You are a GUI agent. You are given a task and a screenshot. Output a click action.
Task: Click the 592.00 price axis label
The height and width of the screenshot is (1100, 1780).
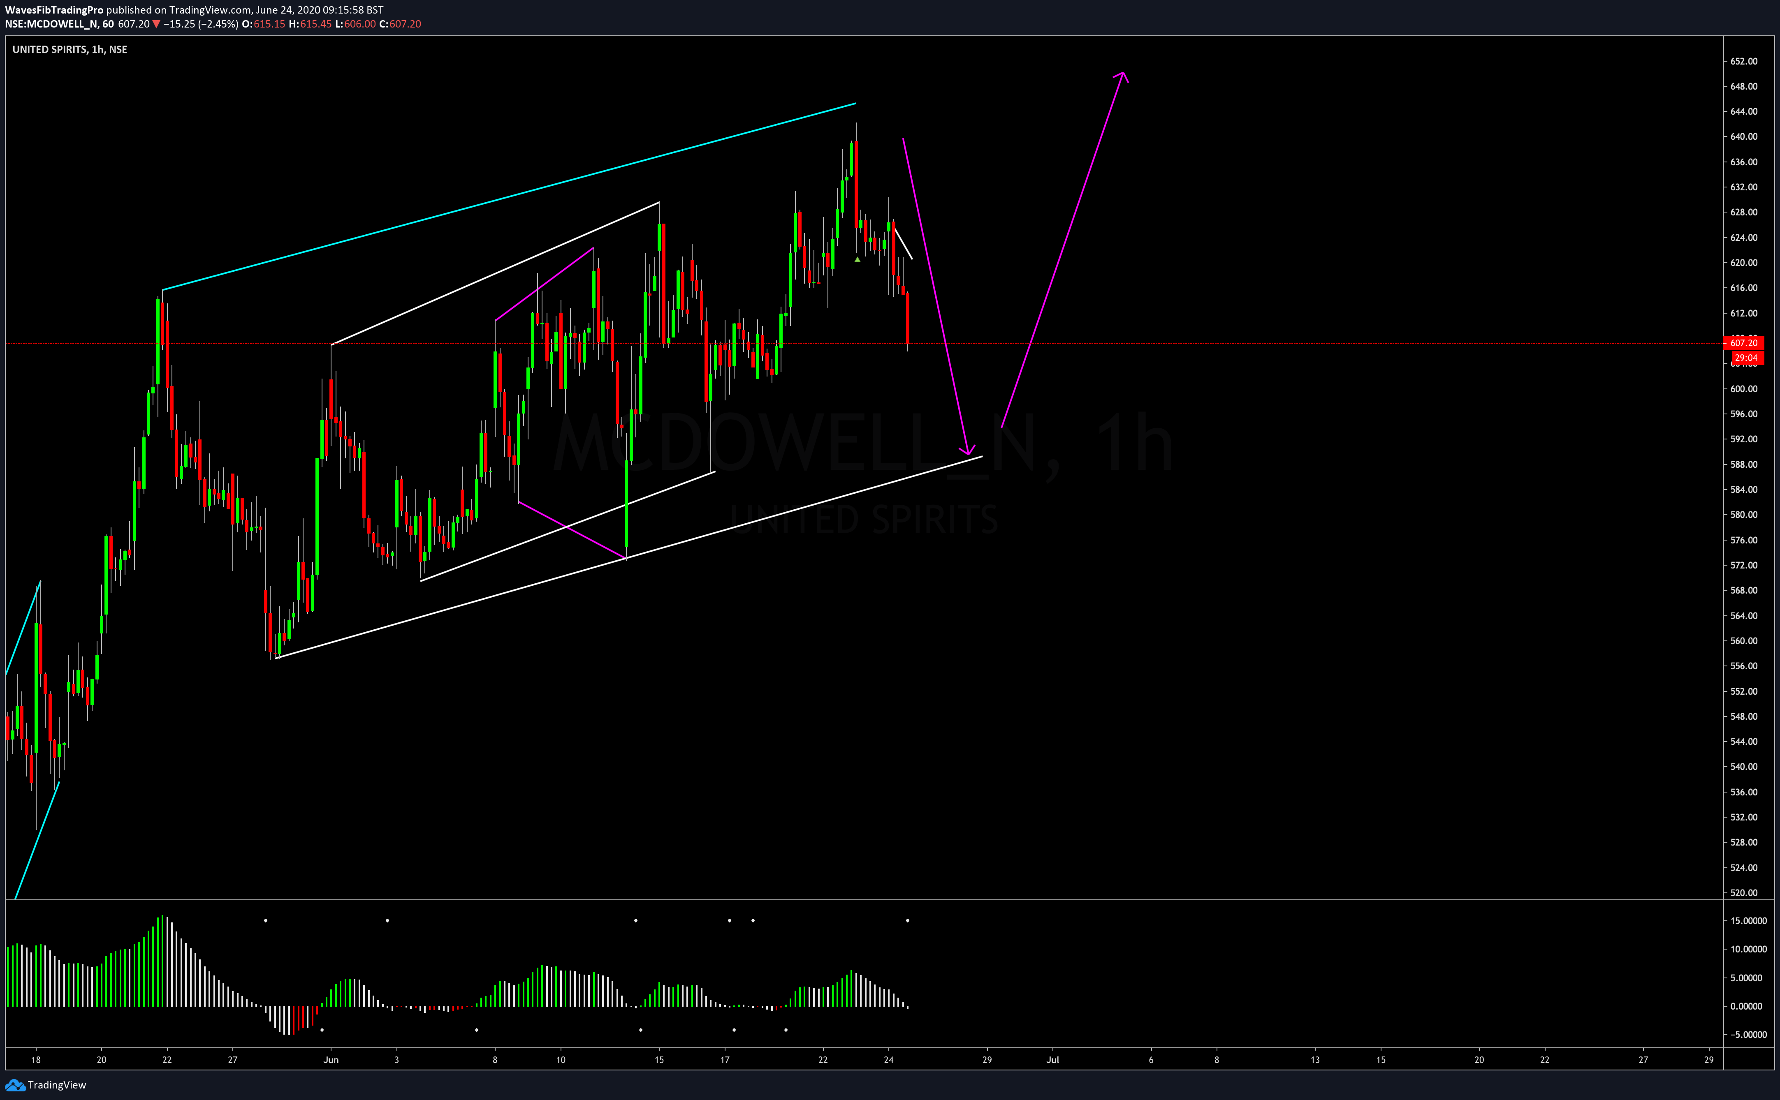pyautogui.click(x=1744, y=439)
